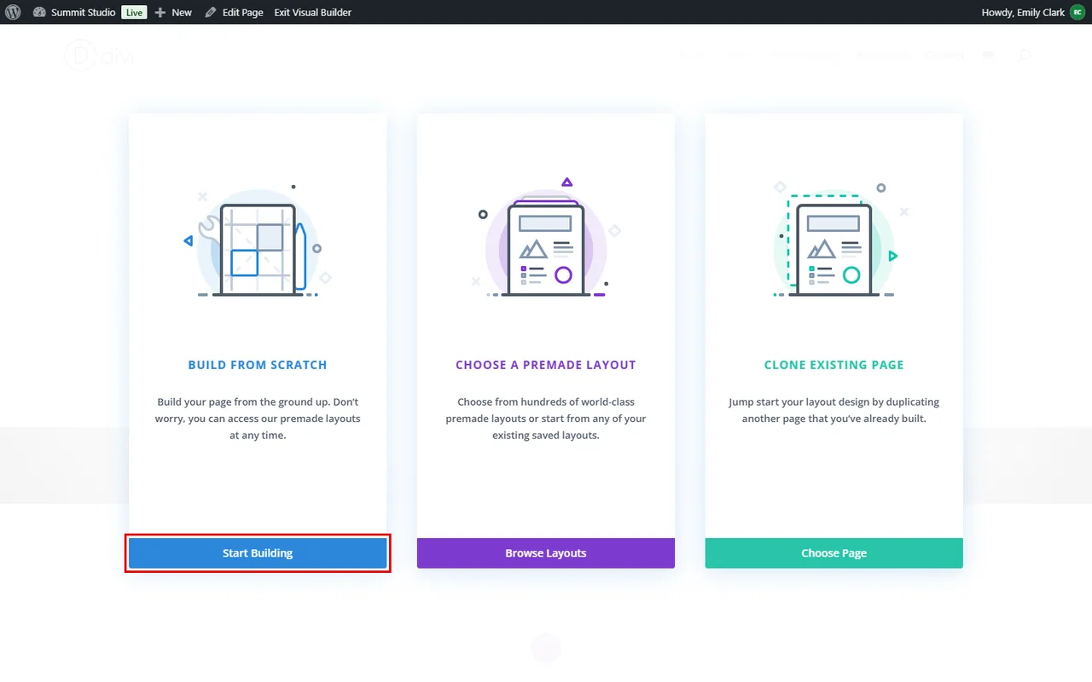Click the Choose Page button
This screenshot has width=1092, height=682.
834,553
